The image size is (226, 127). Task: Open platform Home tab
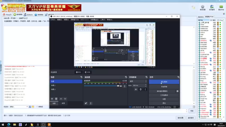point(7,15)
